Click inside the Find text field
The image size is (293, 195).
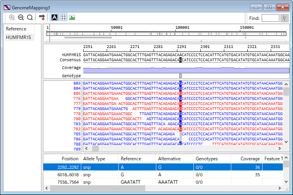point(270,18)
